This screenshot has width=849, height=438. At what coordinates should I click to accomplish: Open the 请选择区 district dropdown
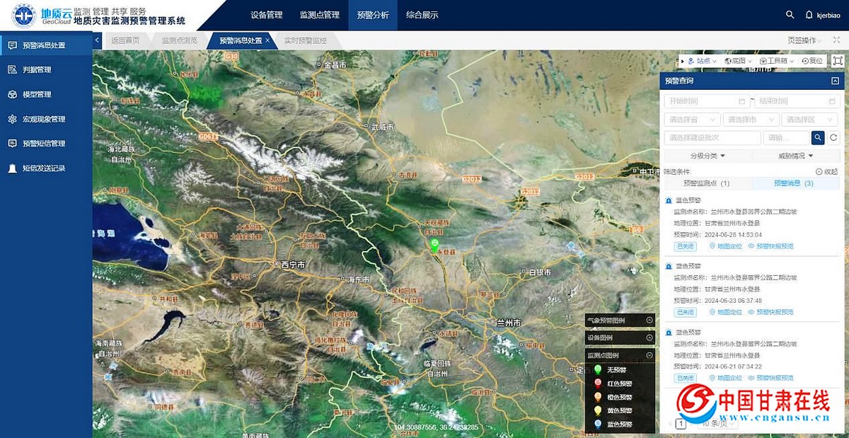[809, 120]
